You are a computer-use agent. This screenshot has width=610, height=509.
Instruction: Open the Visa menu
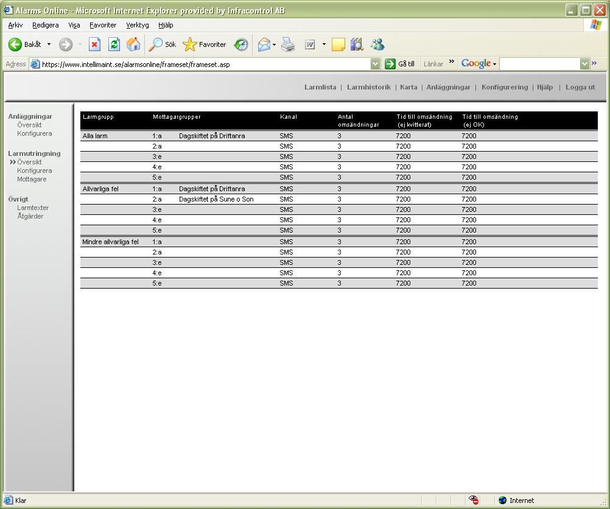74,25
